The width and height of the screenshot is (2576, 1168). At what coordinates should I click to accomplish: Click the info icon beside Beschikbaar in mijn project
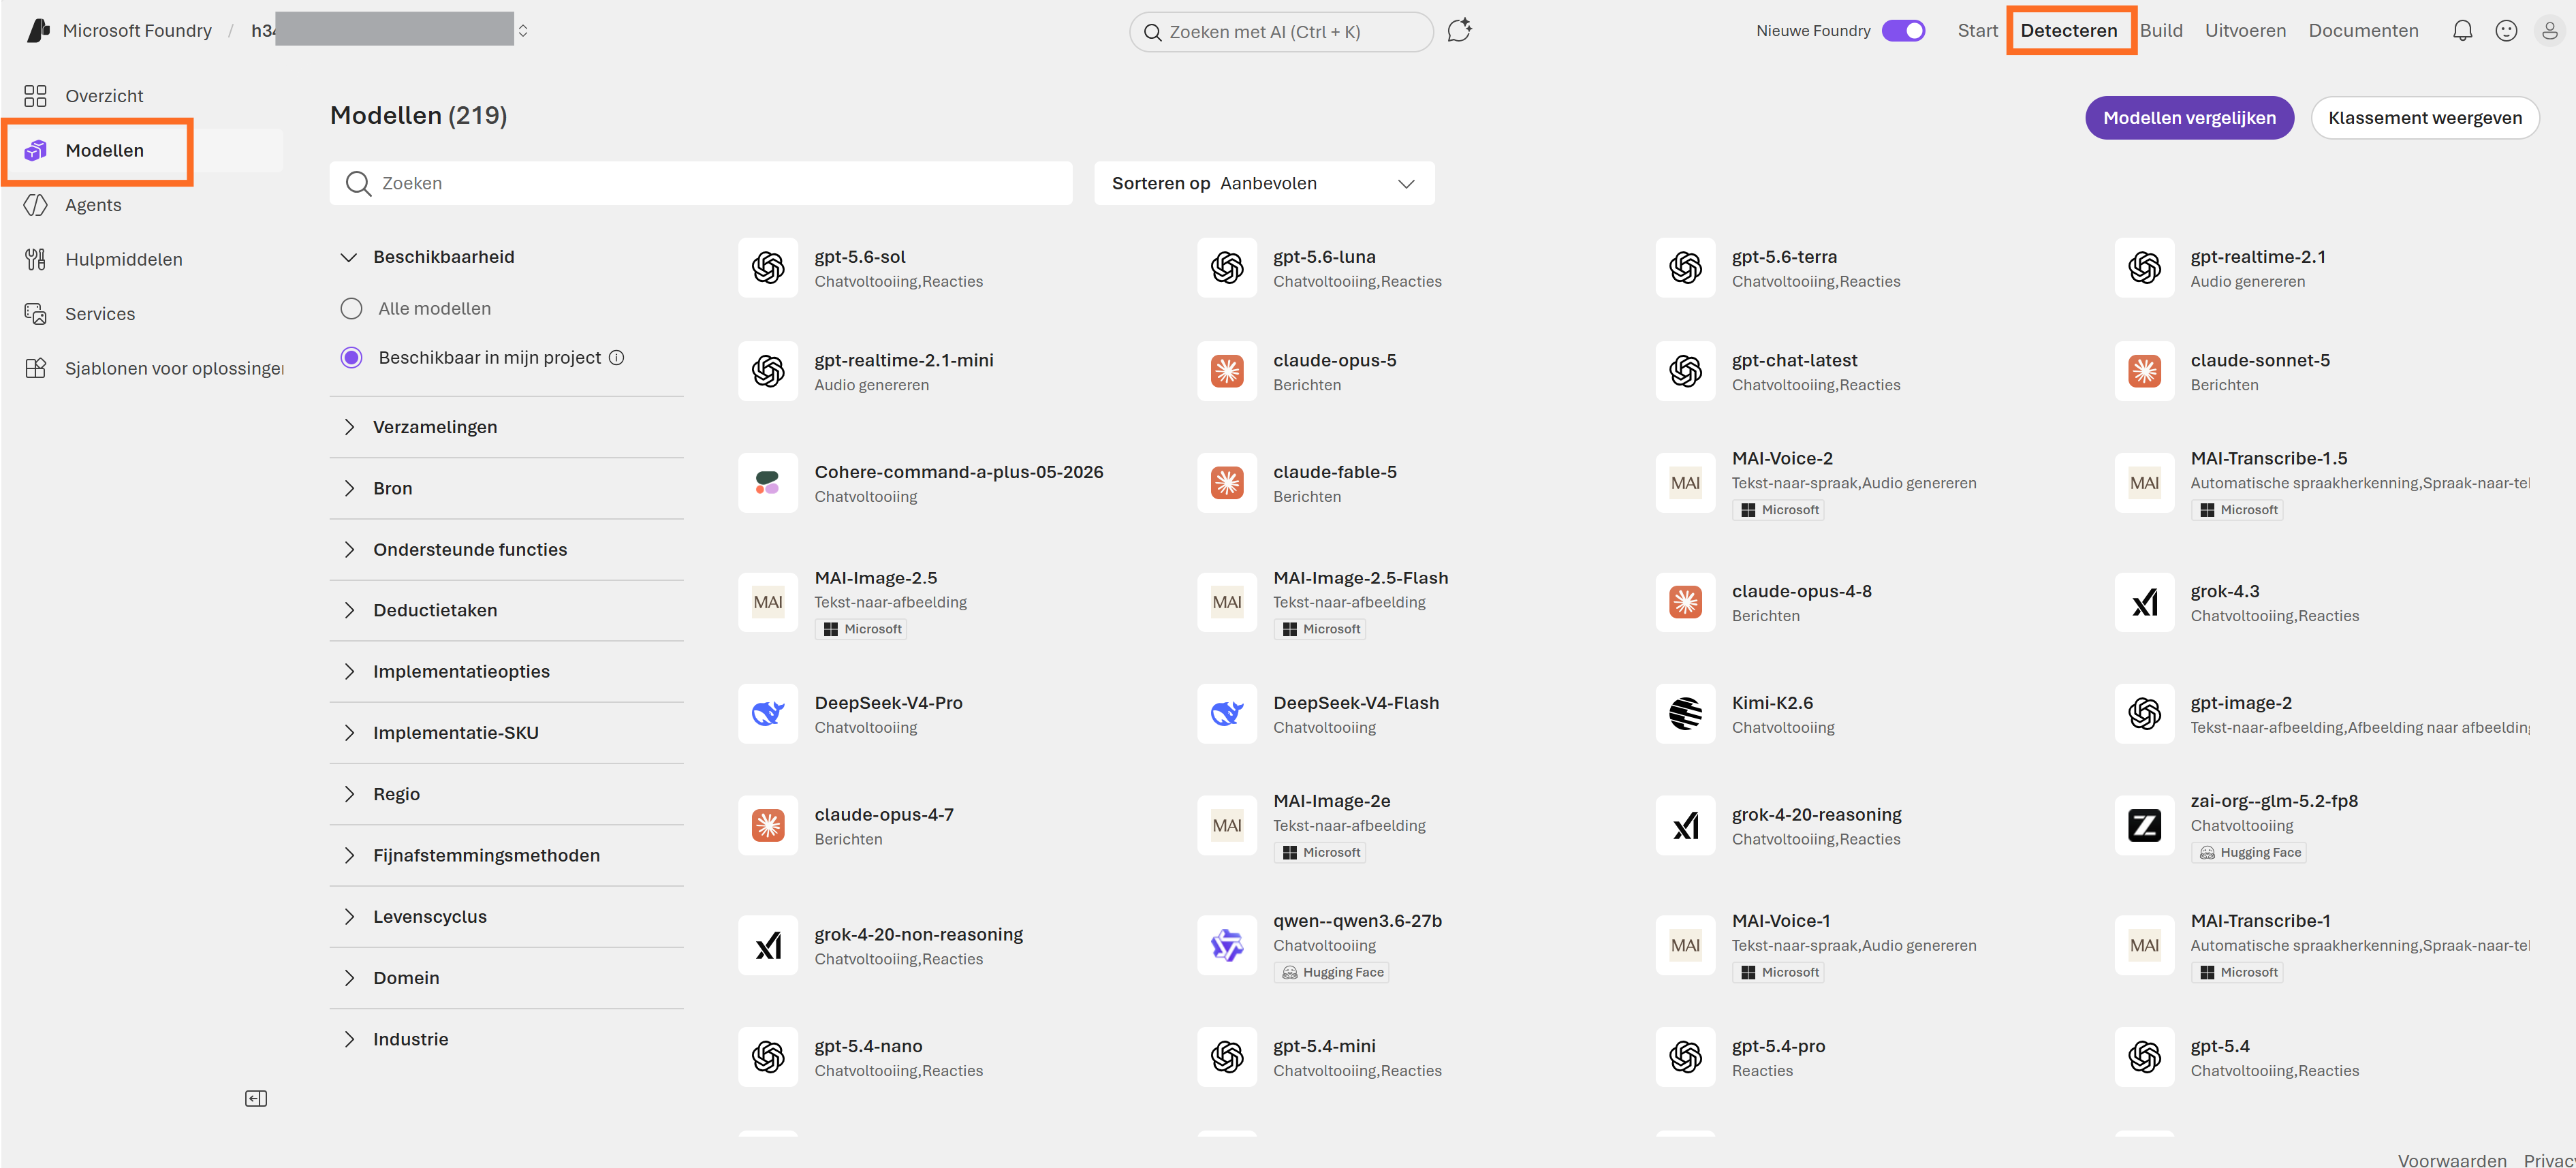pyautogui.click(x=617, y=358)
